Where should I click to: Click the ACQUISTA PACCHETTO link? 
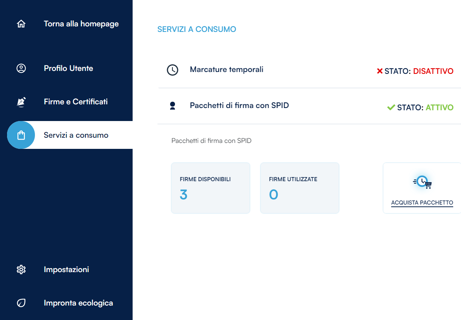point(422,203)
